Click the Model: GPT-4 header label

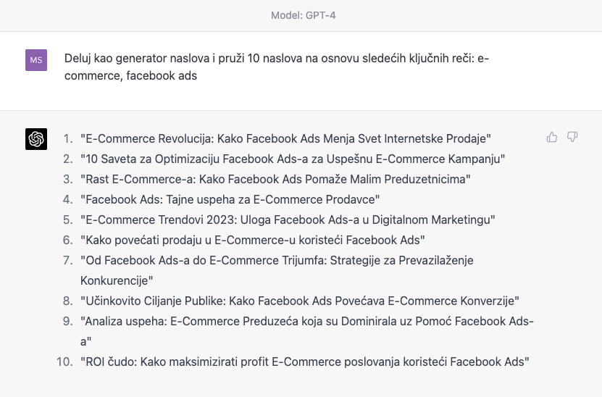point(304,15)
